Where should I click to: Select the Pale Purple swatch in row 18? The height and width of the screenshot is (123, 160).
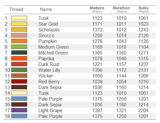[19, 116]
